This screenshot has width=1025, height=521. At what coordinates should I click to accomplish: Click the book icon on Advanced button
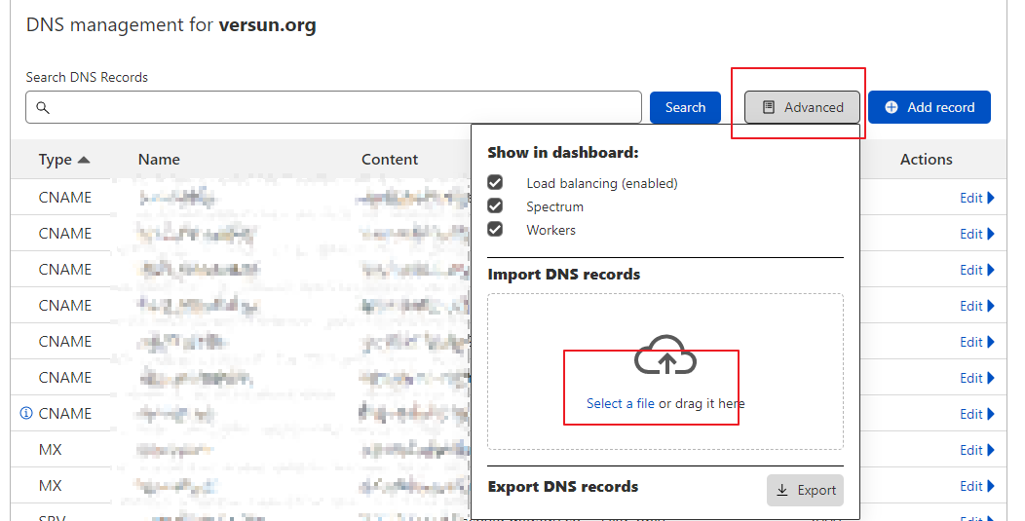pos(769,107)
